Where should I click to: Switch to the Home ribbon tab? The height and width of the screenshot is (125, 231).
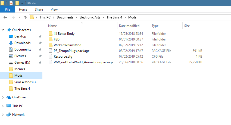tap(23, 10)
